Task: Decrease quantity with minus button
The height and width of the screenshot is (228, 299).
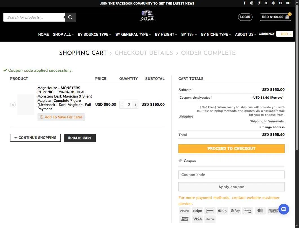Action: click(122, 105)
